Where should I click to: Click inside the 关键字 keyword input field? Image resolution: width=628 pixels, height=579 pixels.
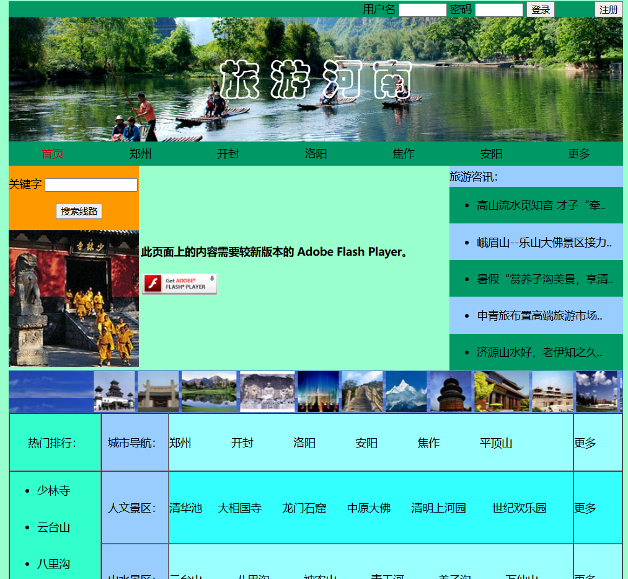91,184
